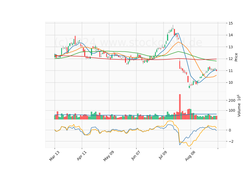Click the price tick label 12
The image size is (251, 180).
(x=231, y=59)
